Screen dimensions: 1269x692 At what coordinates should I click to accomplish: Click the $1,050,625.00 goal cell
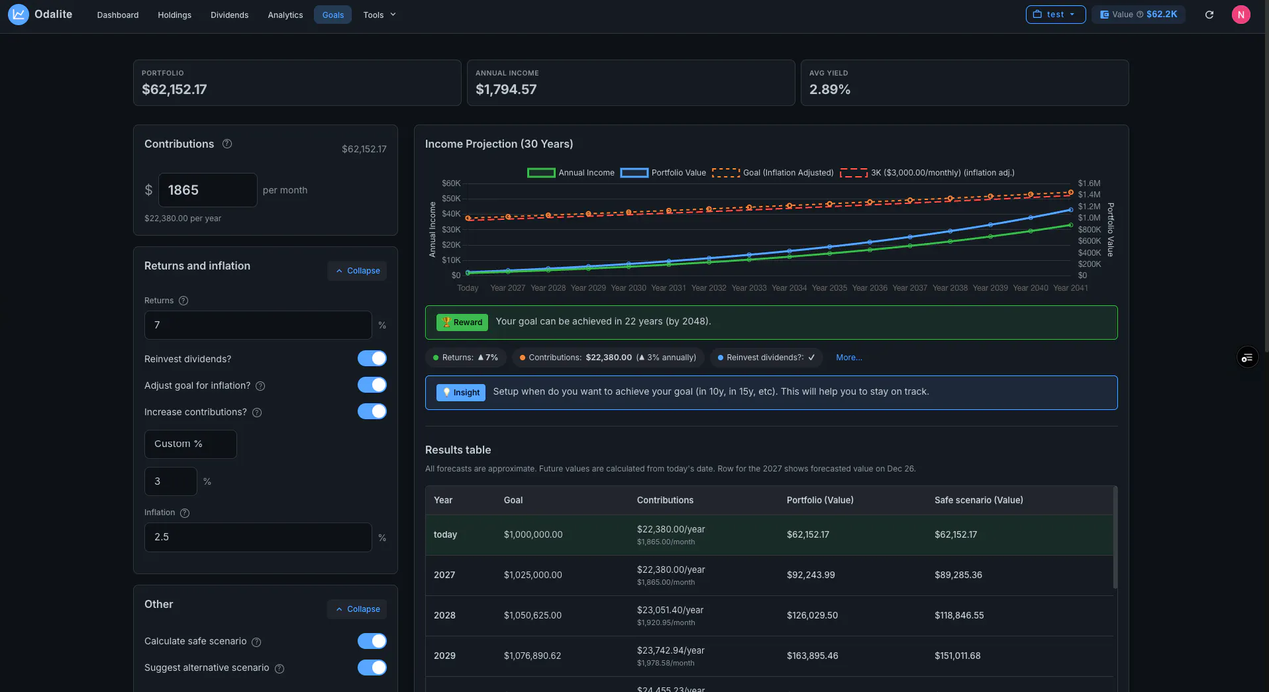(x=533, y=616)
